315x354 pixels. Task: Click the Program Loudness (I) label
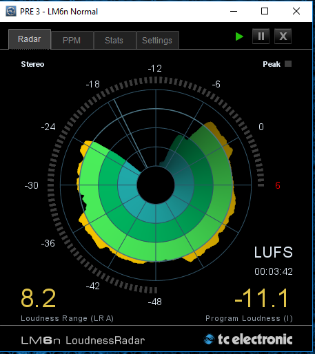(249, 318)
